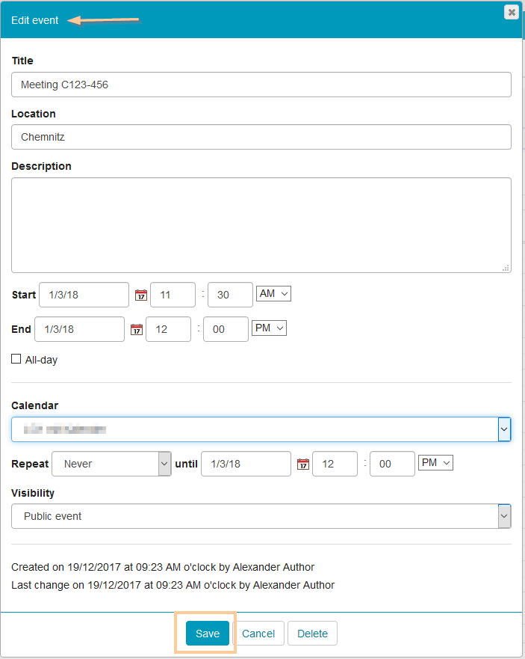Viewport: 525px width, 659px height.
Task: Grab the Description box resize handle
Action: coord(506,267)
